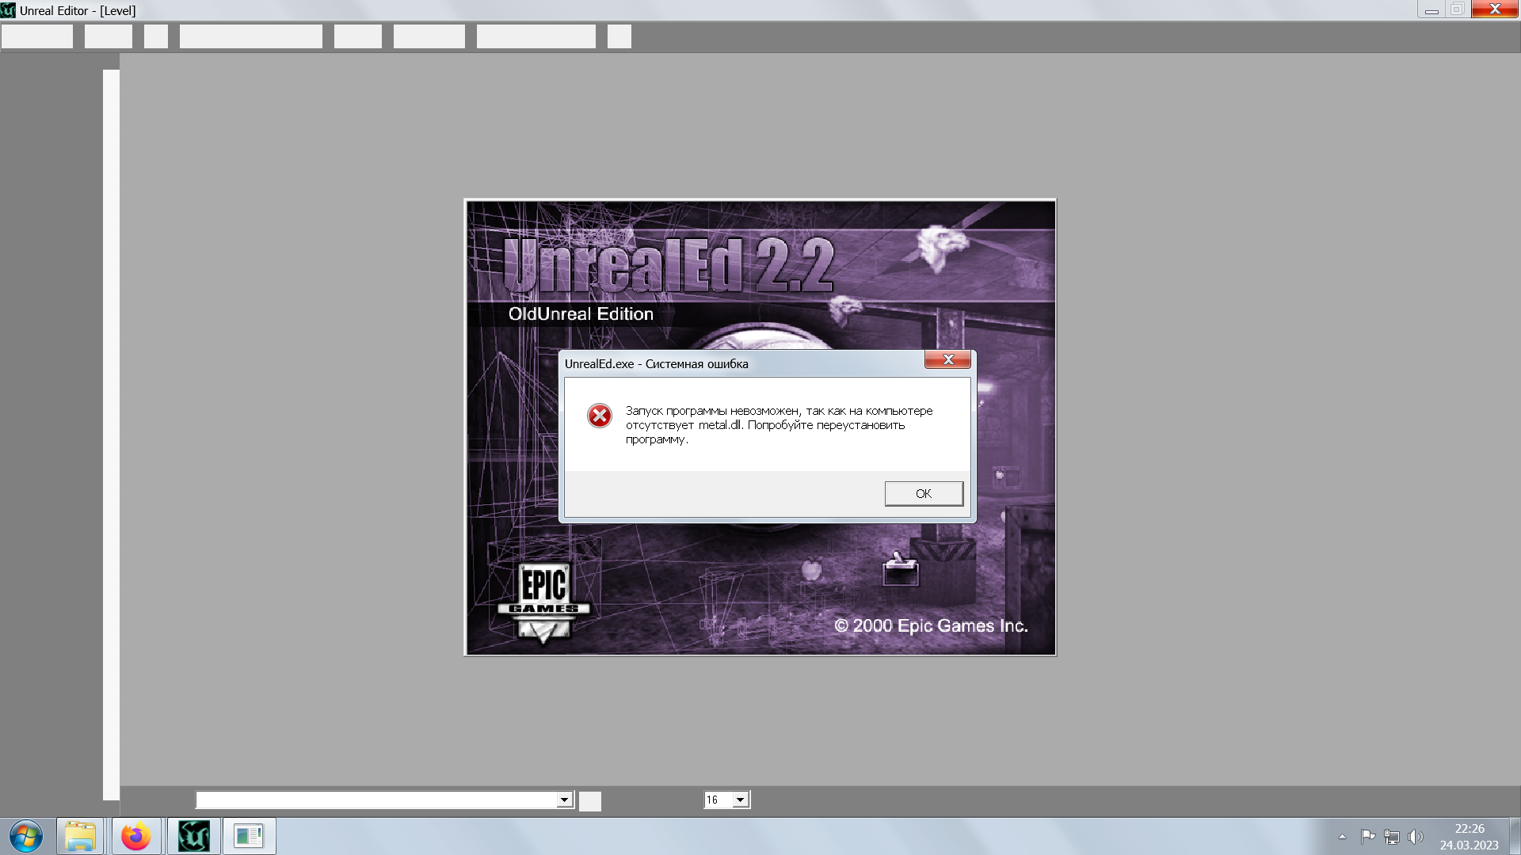Minimize the Unreal Editor window
The width and height of the screenshot is (1521, 855).
click(1431, 10)
